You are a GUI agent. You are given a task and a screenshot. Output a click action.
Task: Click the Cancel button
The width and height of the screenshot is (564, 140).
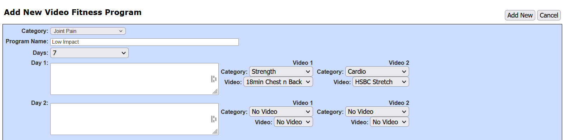[x=549, y=15]
